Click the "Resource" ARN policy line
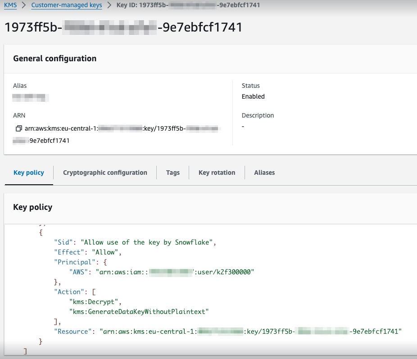Screen dimensions: 417x359 pyautogui.click(x=228, y=332)
